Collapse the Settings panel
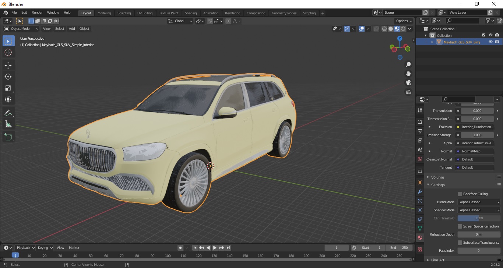 pos(437,185)
